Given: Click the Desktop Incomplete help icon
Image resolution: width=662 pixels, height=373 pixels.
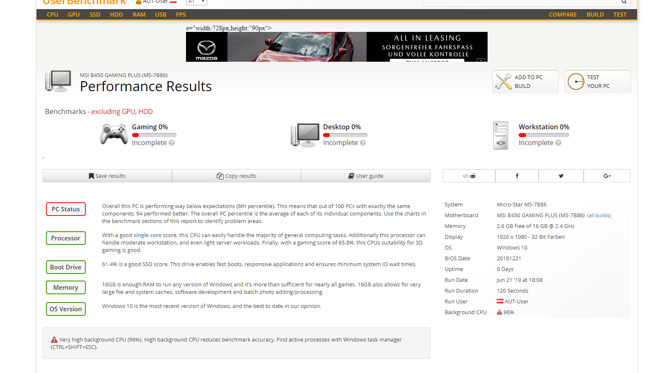Looking at the screenshot, I should pos(363,143).
